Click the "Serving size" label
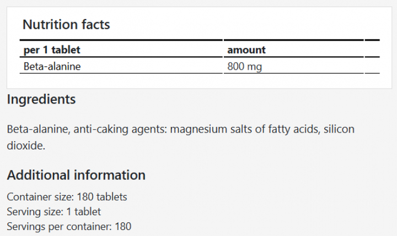 (33, 211)
